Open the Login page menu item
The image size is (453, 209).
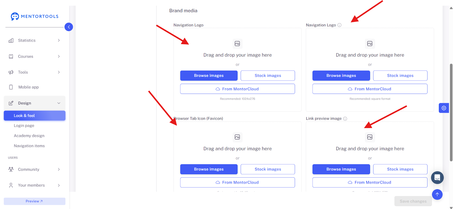[24, 126]
